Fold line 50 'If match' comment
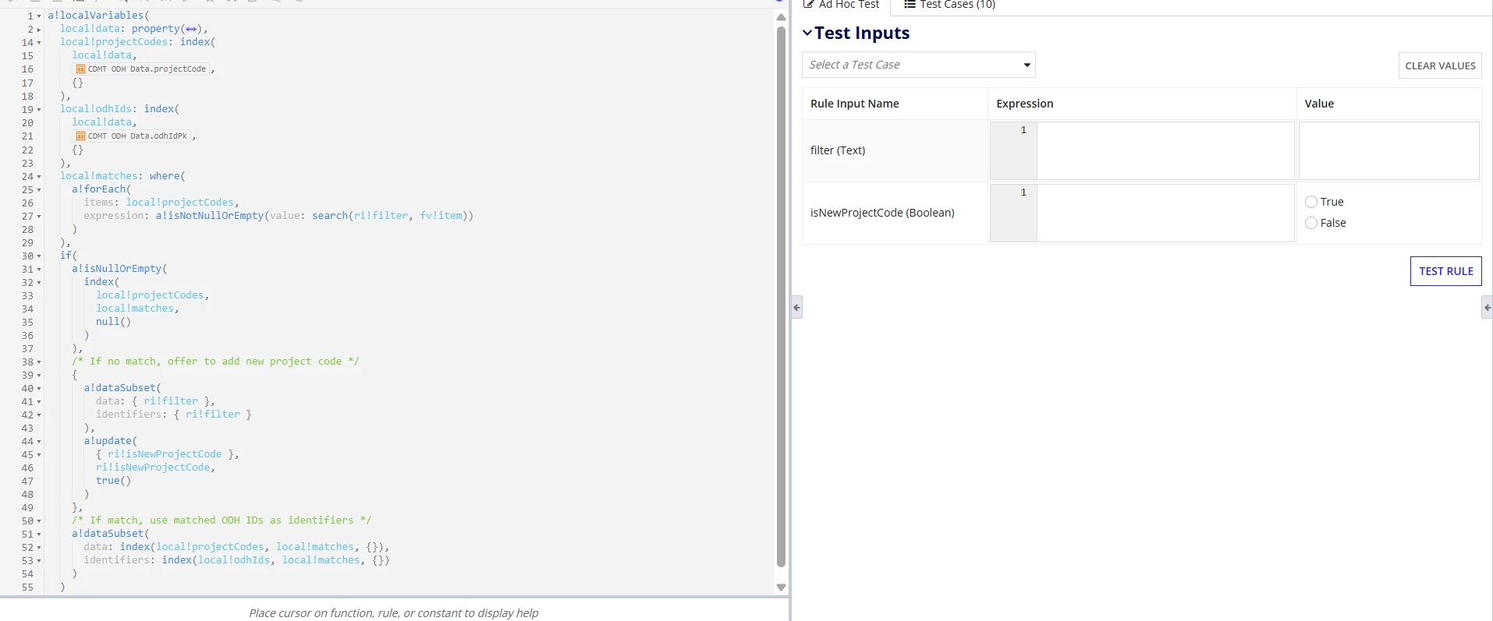 [x=39, y=521]
